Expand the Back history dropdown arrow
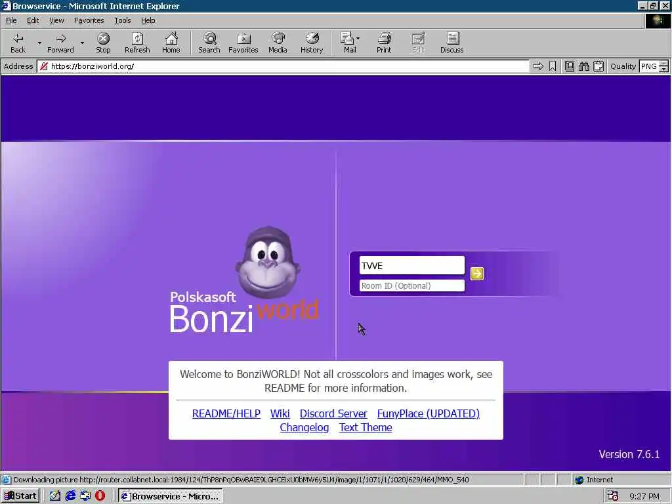The width and height of the screenshot is (672, 504). tap(39, 43)
